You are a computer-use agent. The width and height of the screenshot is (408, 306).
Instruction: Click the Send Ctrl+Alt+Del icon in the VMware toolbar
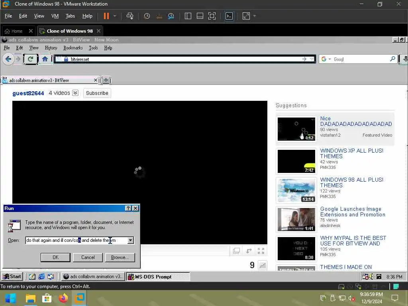pos(129,16)
